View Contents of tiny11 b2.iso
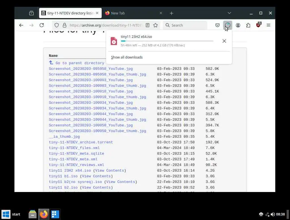Image resolution: width=290 pixels, height=220 pixels. pos(96,187)
